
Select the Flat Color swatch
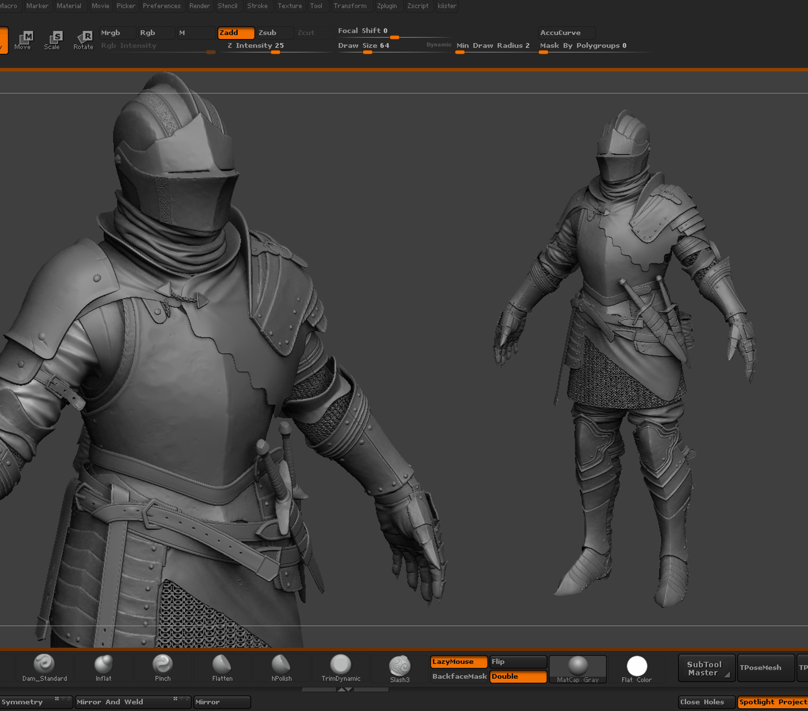tap(637, 666)
